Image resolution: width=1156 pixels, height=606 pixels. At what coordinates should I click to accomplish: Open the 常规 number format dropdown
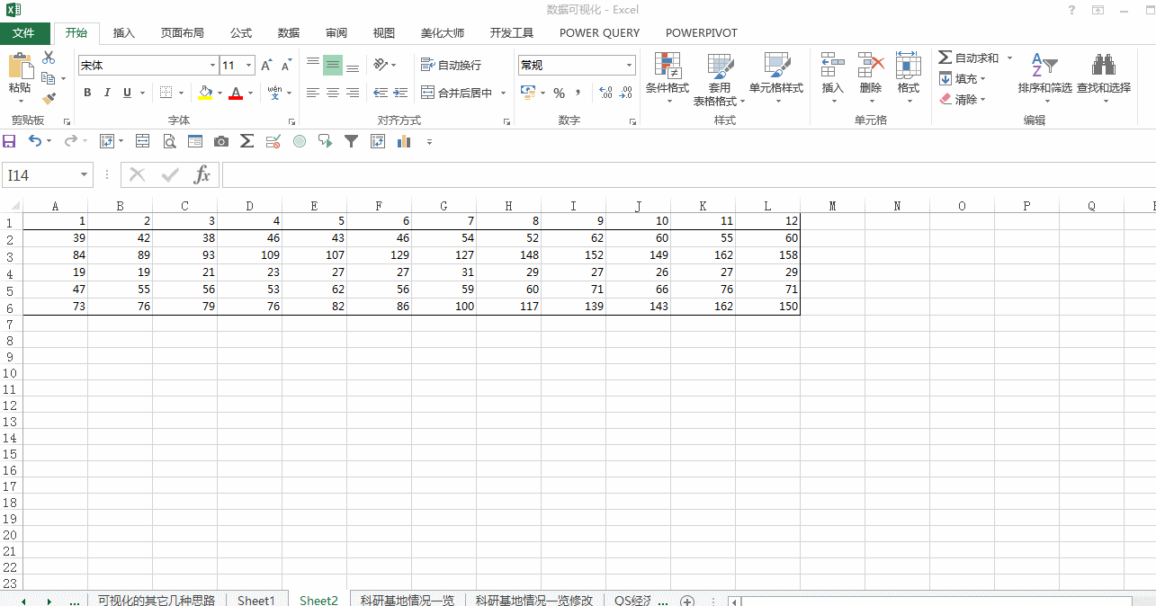click(x=630, y=65)
